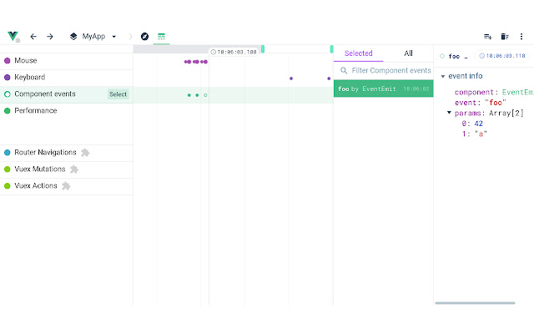534x334 pixels.
Task: Collapse the params Array[2] node
Action: (449, 113)
